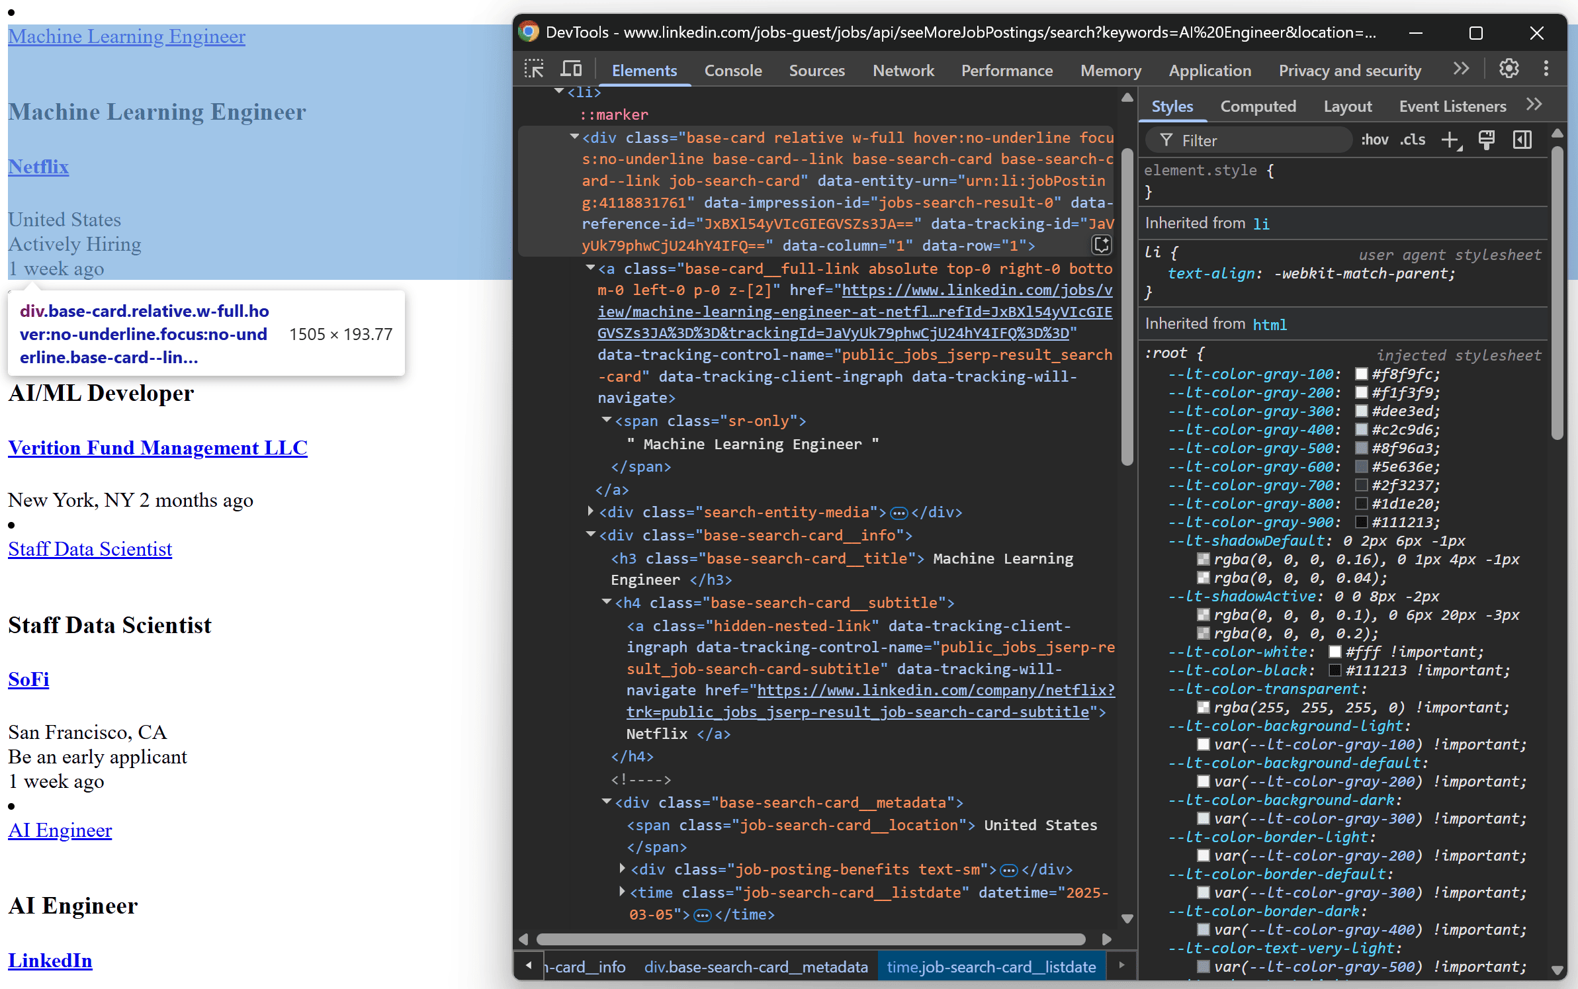Toggle the device toolbar emulation icon
This screenshot has height=989, width=1578.
click(570, 69)
